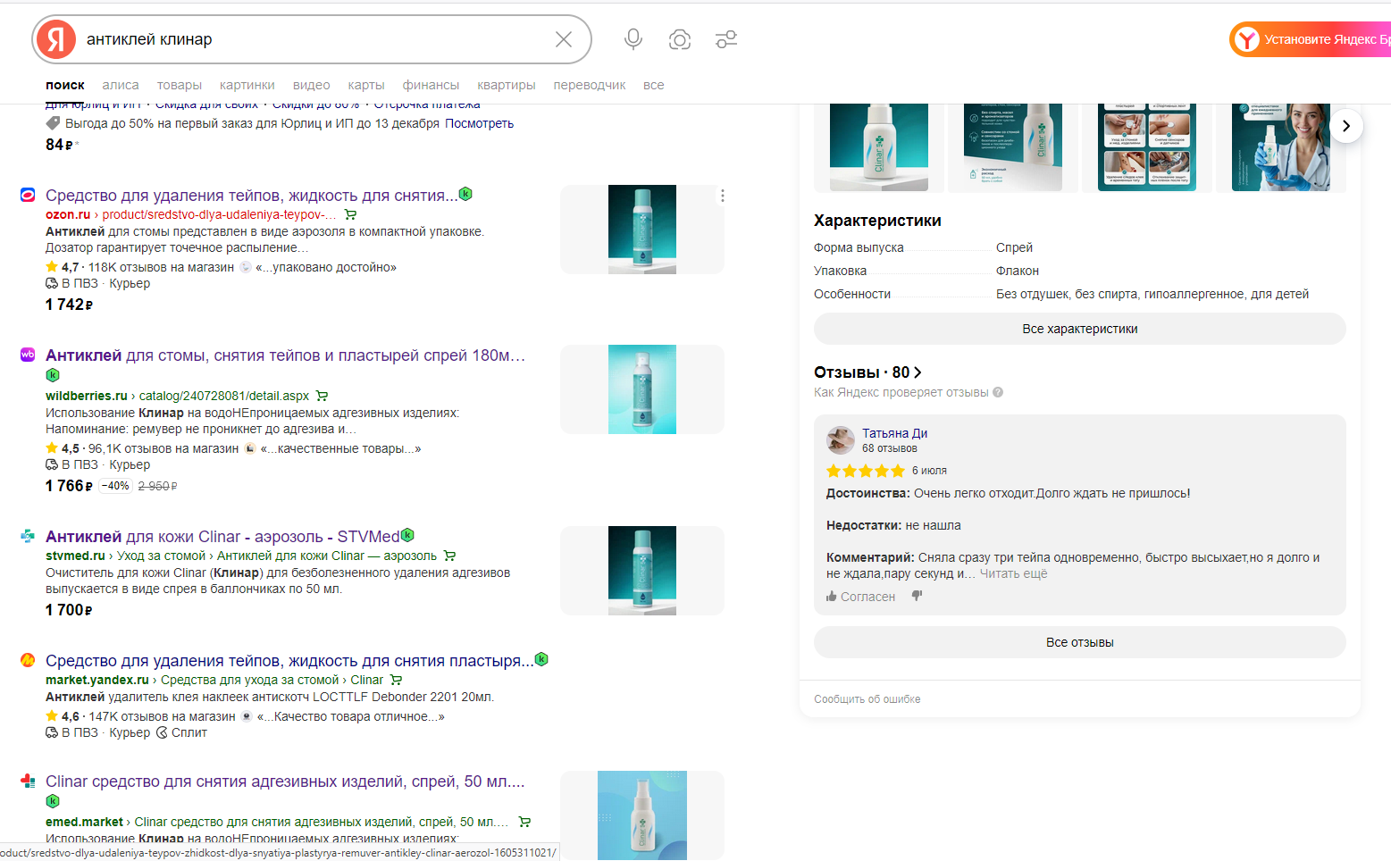The height and width of the screenshot is (861, 1391).
Task: Start voice search with microphone icon
Action: [633, 39]
